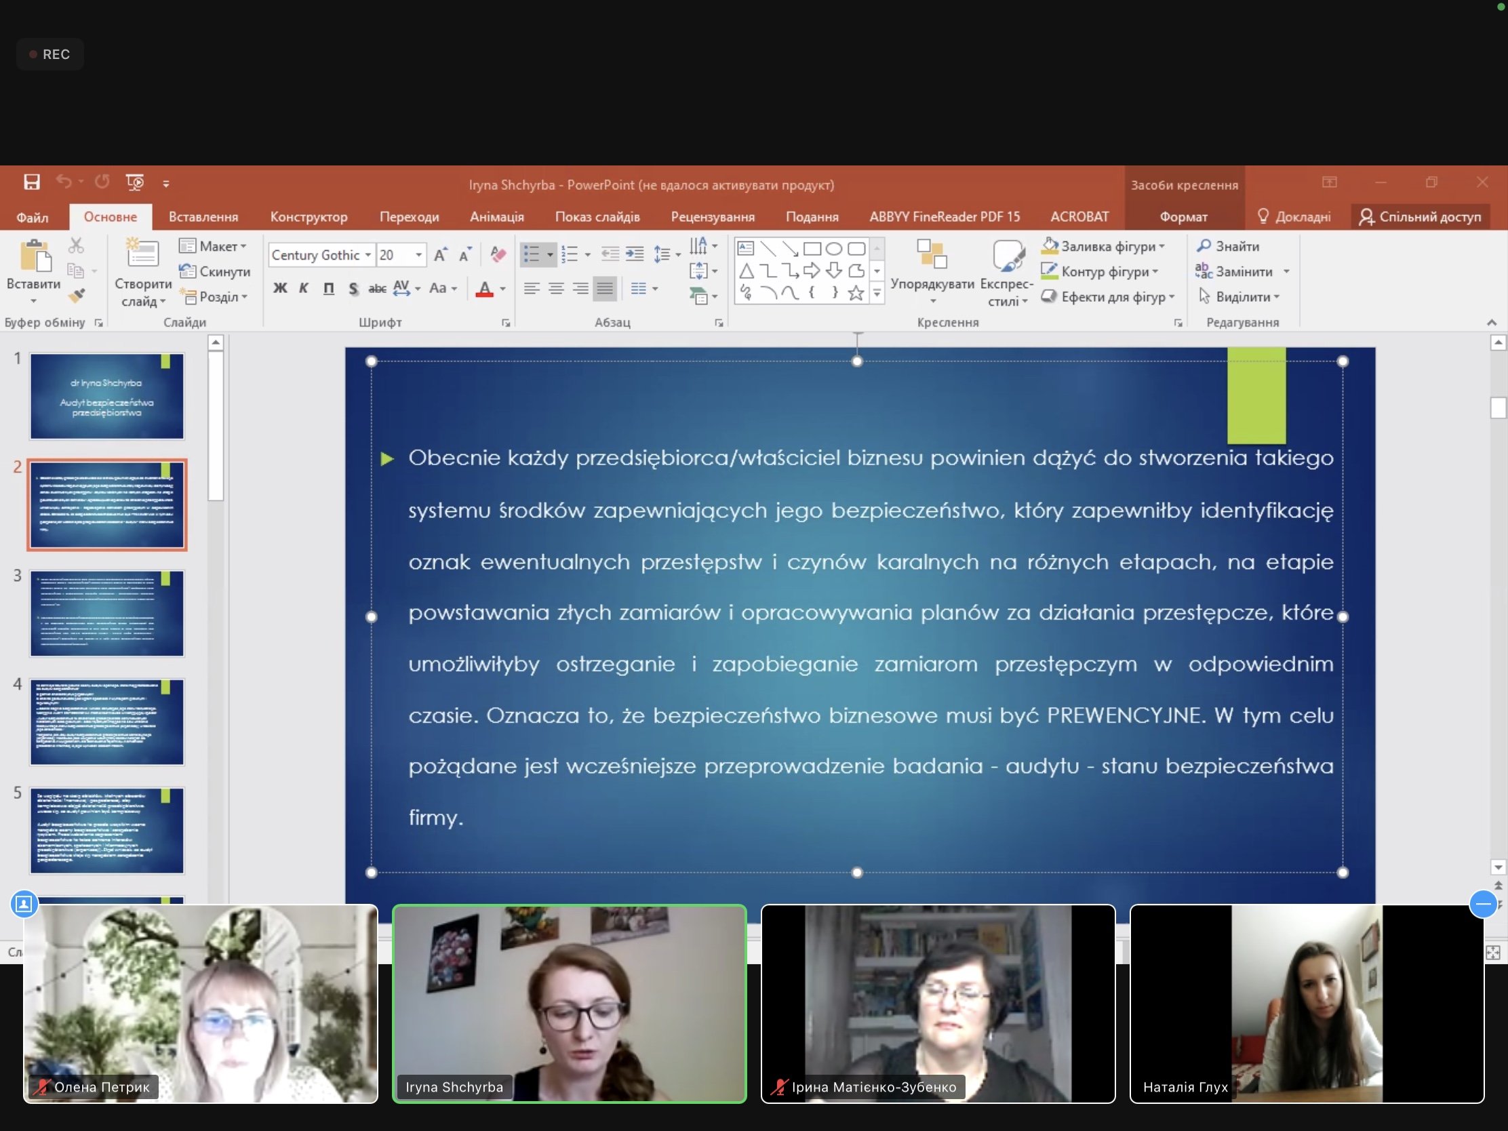Image resolution: width=1508 pixels, height=1131 pixels.
Task: Click the Упорядкувати arrange icon
Action: pyautogui.click(x=932, y=254)
